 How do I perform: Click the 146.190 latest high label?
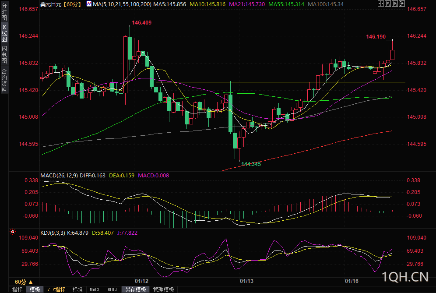[376, 37]
